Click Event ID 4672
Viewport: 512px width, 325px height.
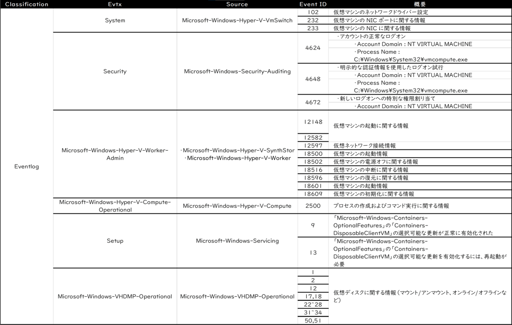tap(314, 102)
